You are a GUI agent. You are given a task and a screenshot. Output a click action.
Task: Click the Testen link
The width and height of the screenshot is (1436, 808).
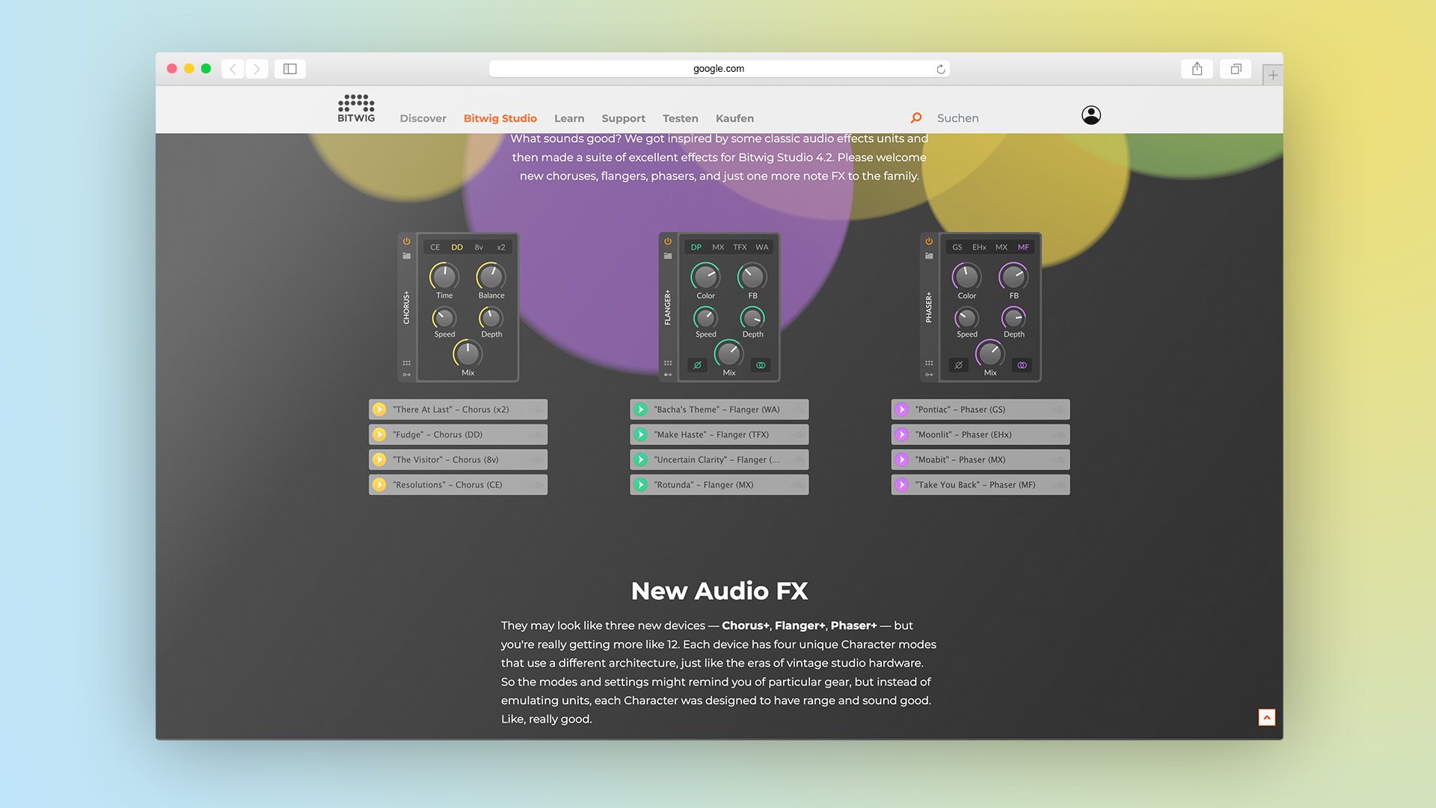(x=680, y=118)
